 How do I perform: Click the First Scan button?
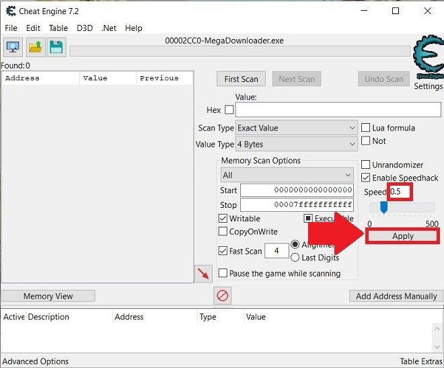pos(241,79)
